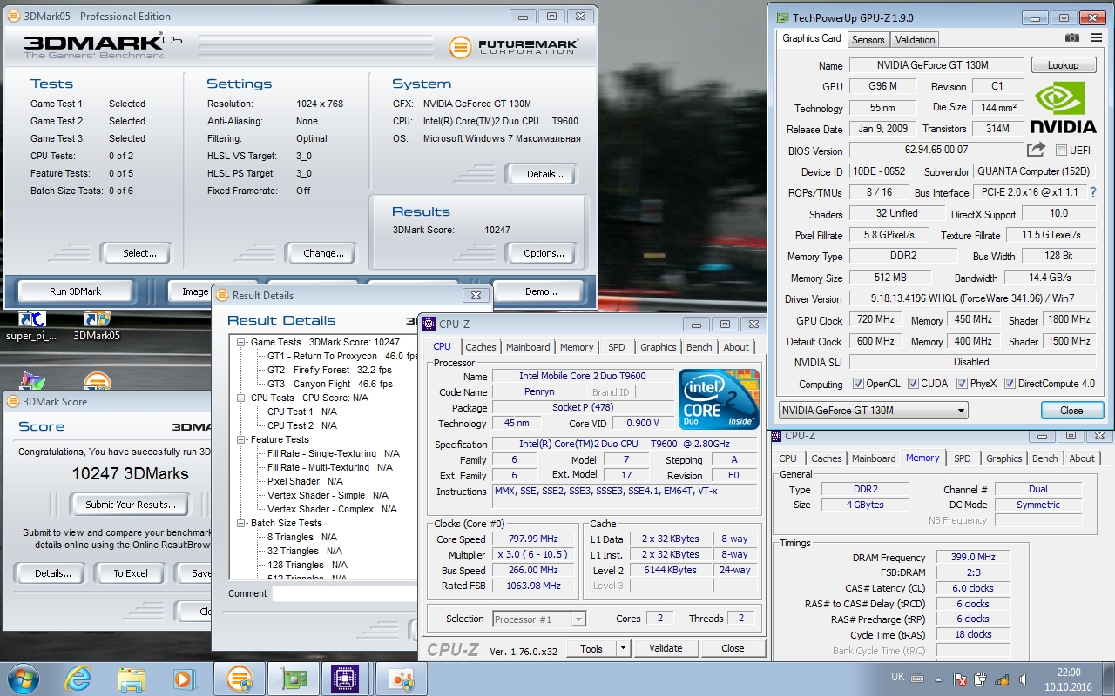Viewport: 1115px width, 696px height.
Task: Click the UK language indicator
Action: (897, 677)
